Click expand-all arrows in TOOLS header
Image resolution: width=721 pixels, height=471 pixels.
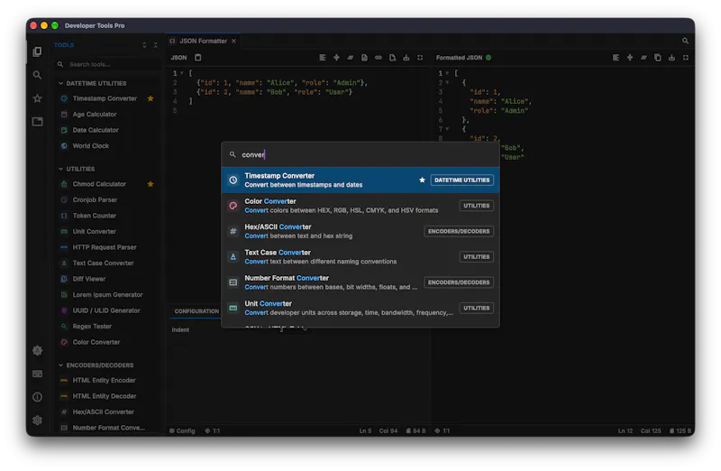[x=144, y=45]
